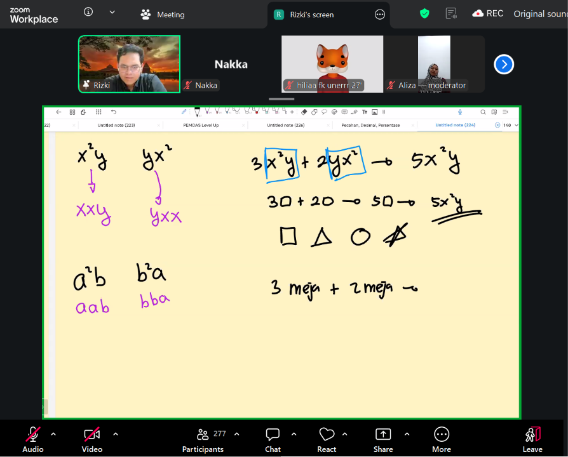Open the nine-dot apps grid
Viewport: 568px width, 457px height.
click(x=98, y=112)
